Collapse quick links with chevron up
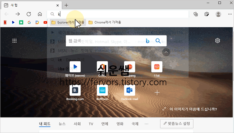This screenshot has width=234, height=133. 166,52
